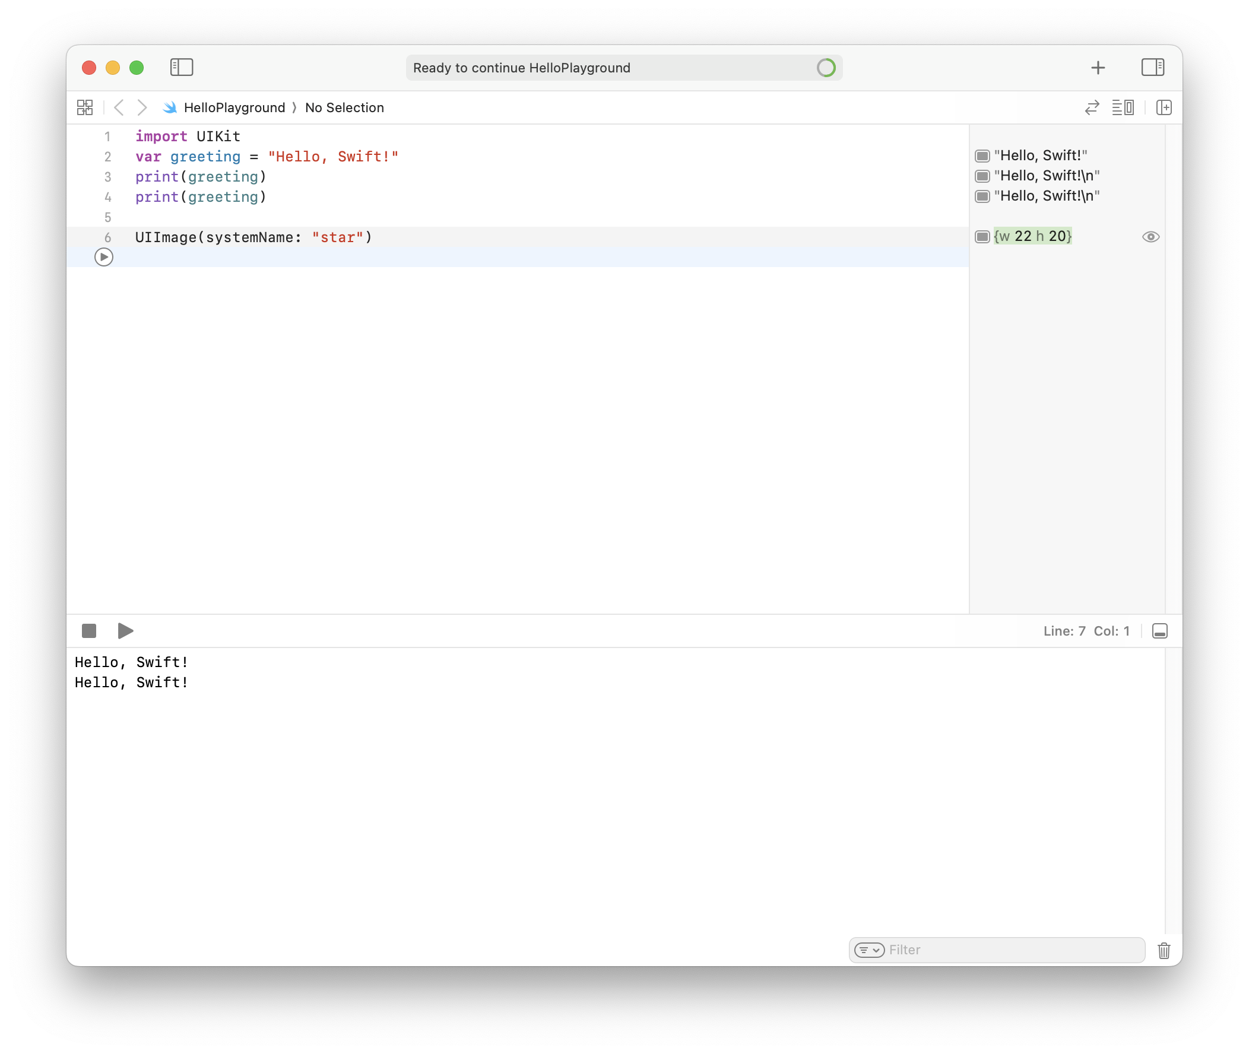Click Quick Look eye for image result
The width and height of the screenshot is (1249, 1054).
1150,237
